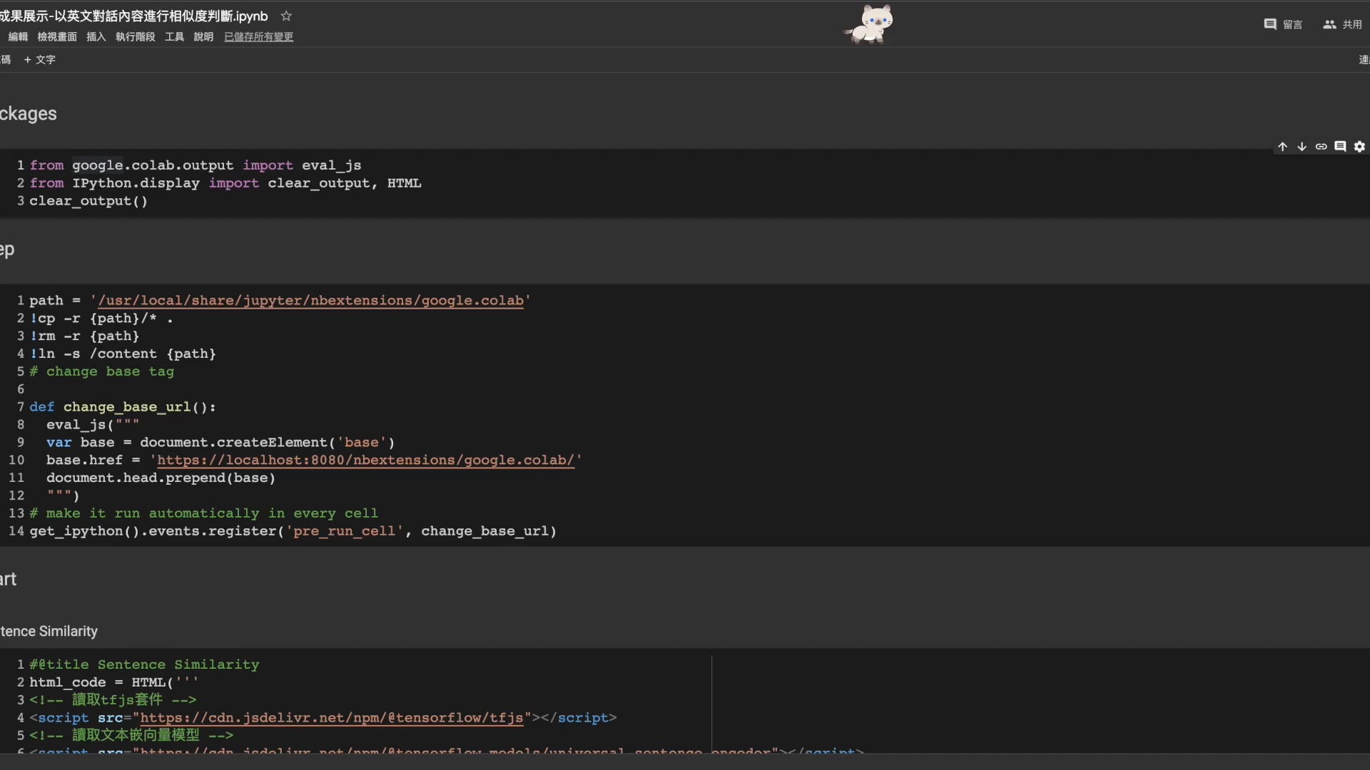The width and height of the screenshot is (1370, 770).
Task: Click 已儲存所有變更 save status link
Action: 258,37
